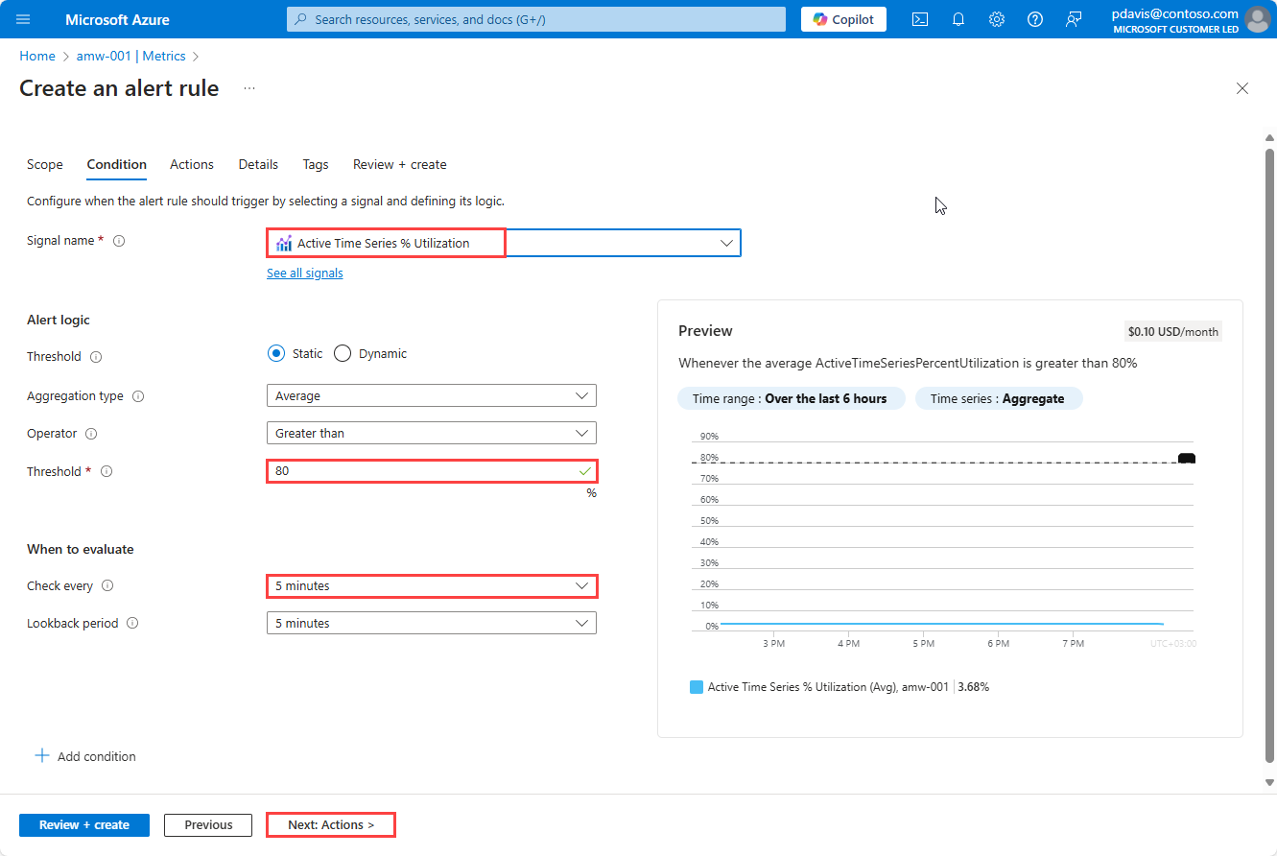Click the info icon beside Lookback period
This screenshot has width=1277, height=856.
click(132, 624)
